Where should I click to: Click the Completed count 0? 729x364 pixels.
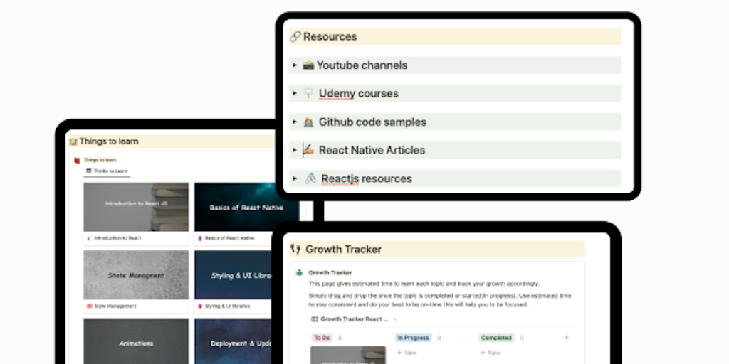522,338
